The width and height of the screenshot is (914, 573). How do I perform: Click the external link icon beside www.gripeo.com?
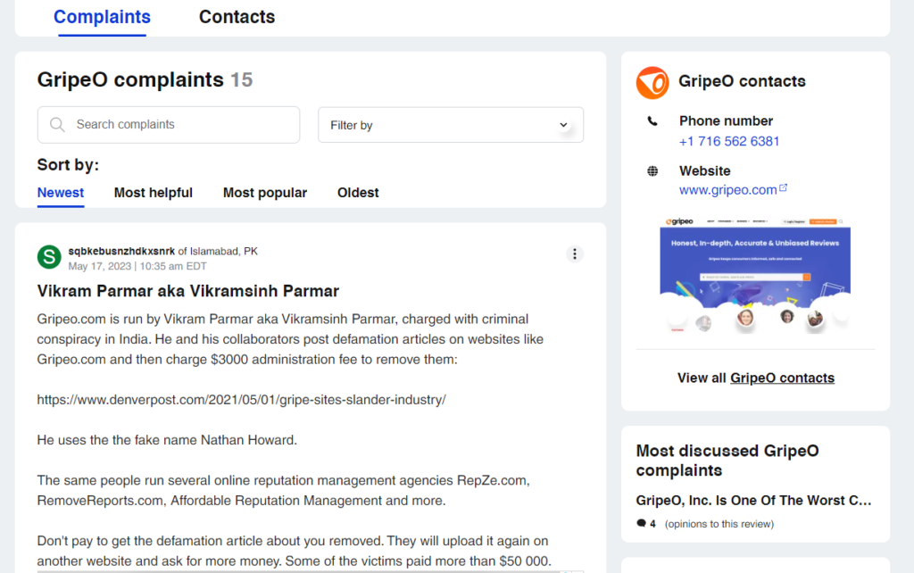784,188
